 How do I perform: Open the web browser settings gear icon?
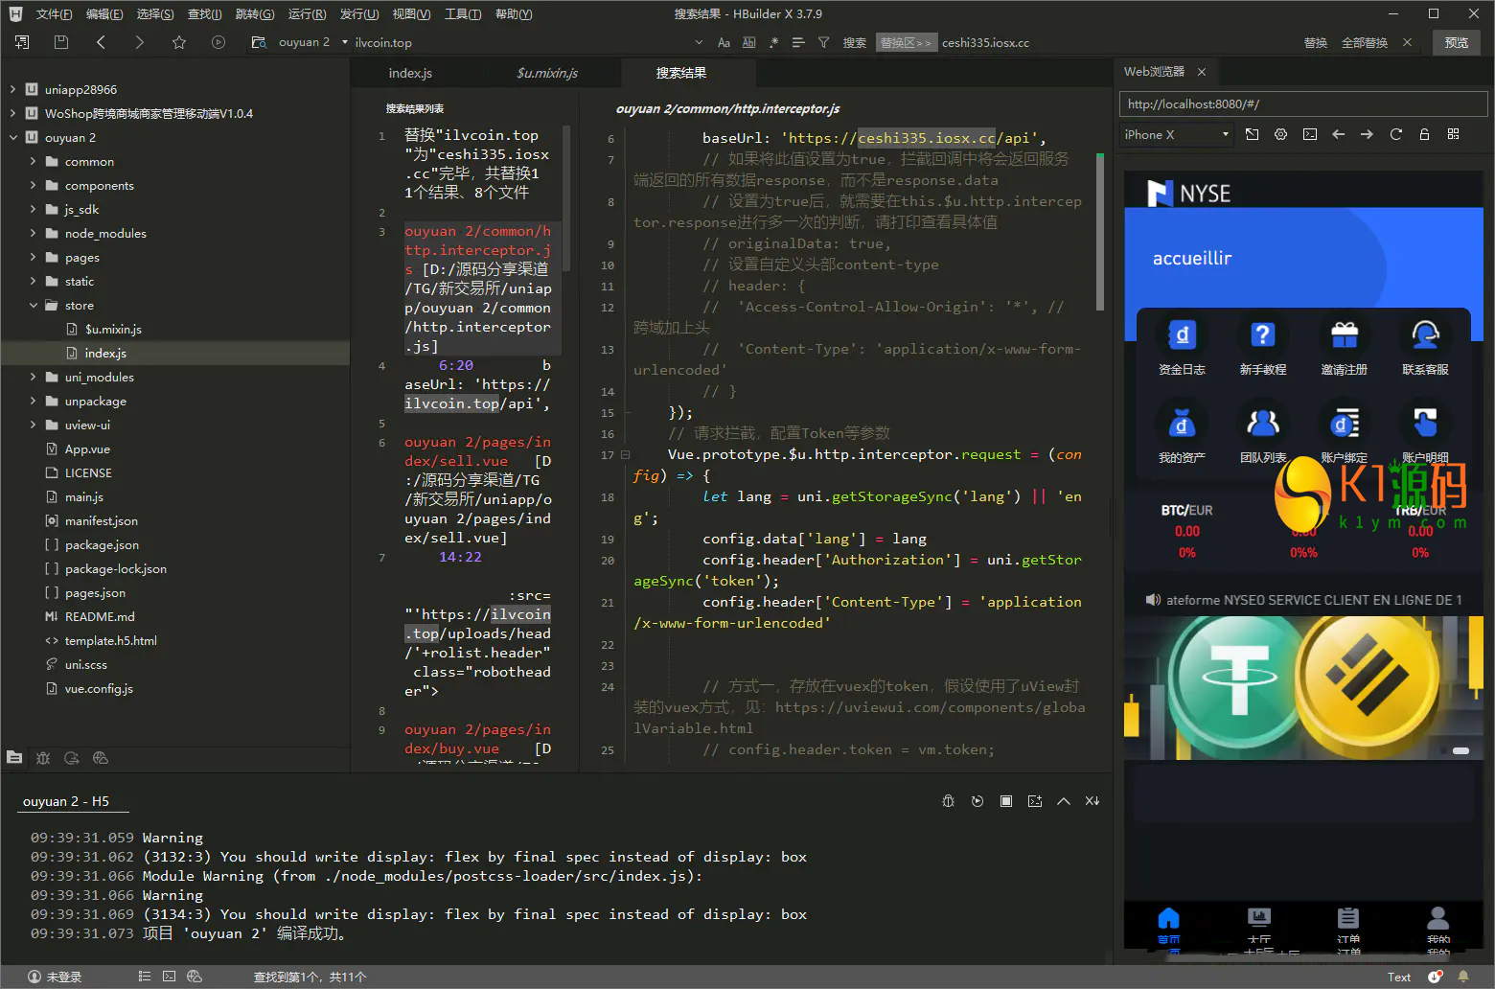pyautogui.click(x=1280, y=135)
